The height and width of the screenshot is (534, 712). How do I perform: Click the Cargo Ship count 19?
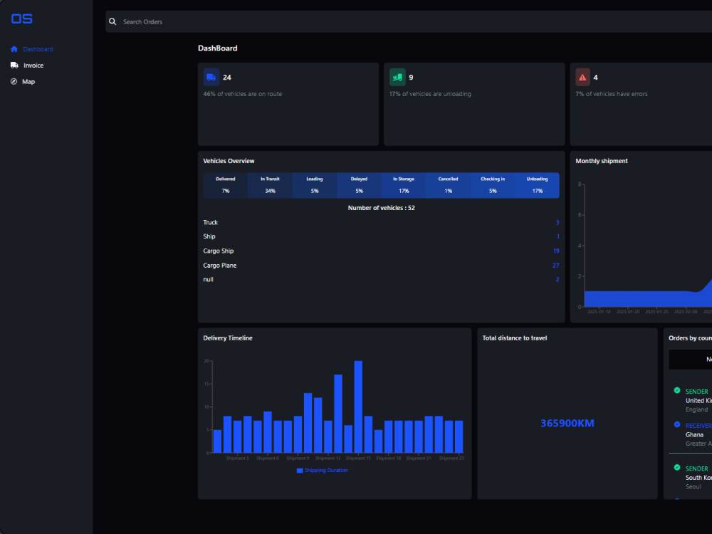click(556, 251)
